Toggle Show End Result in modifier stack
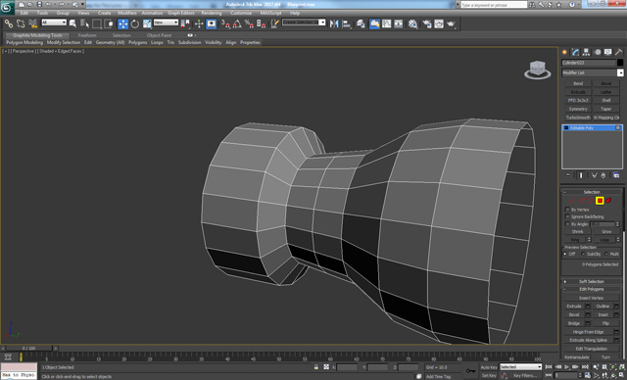This screenshot has width=627, height=380. (581, 175)
